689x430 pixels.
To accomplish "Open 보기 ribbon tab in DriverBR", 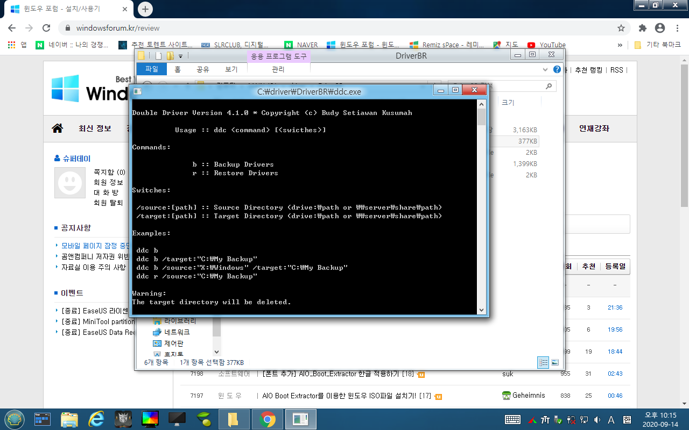I will click(x=231, y=69).
